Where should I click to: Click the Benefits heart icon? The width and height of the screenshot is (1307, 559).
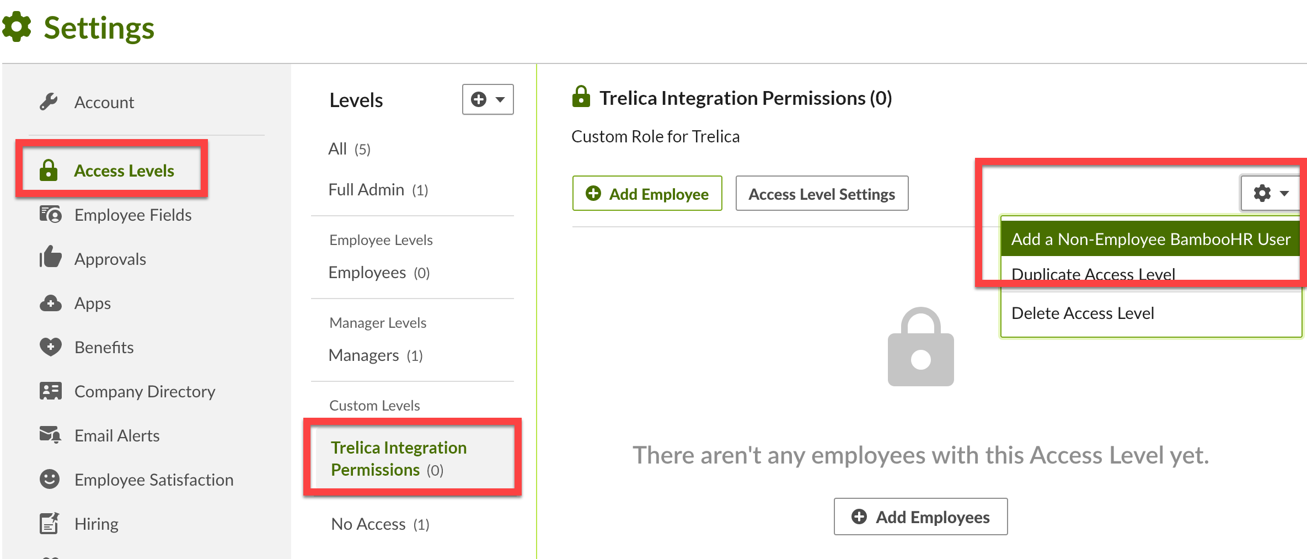coord(50,347)
